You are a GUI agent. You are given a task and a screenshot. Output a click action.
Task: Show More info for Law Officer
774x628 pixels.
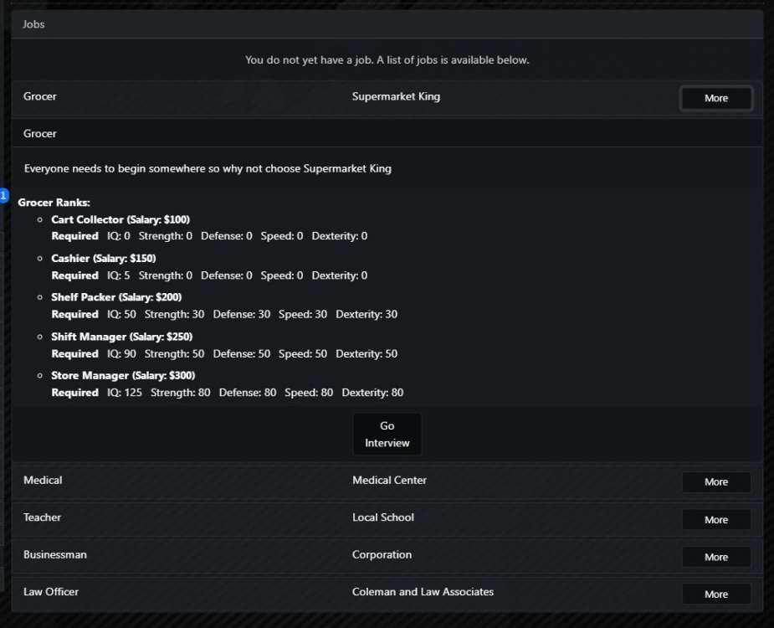(x=716, y=595)
